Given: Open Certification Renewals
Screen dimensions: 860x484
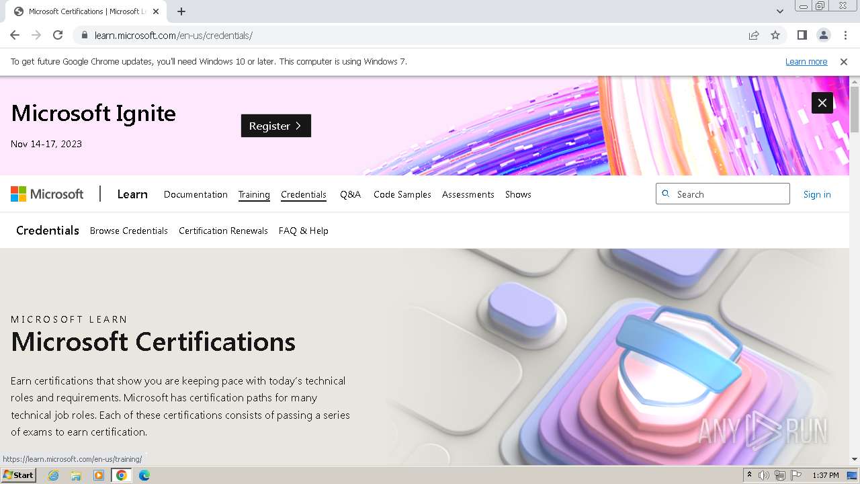Looking at the screenshot, I should click(x=223, y=231).
